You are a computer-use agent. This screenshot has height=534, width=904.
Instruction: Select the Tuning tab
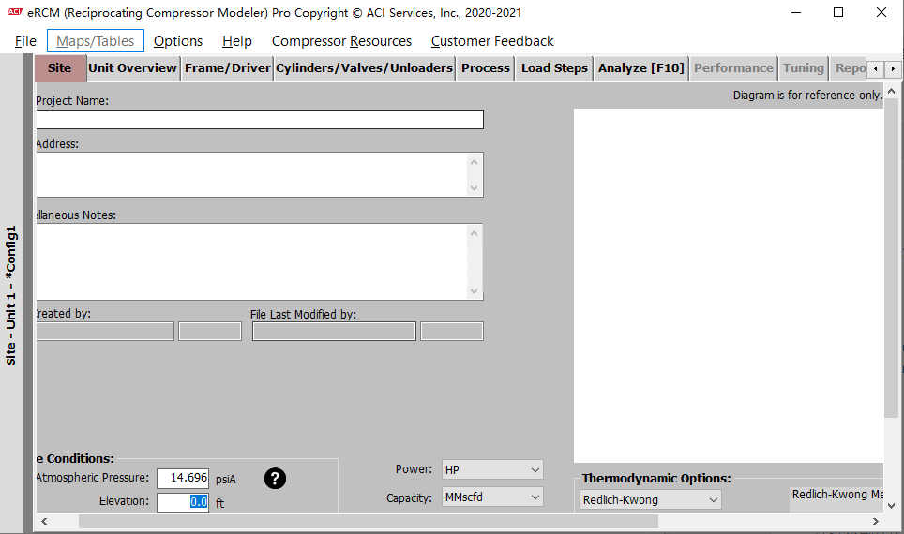coord(803,68)
